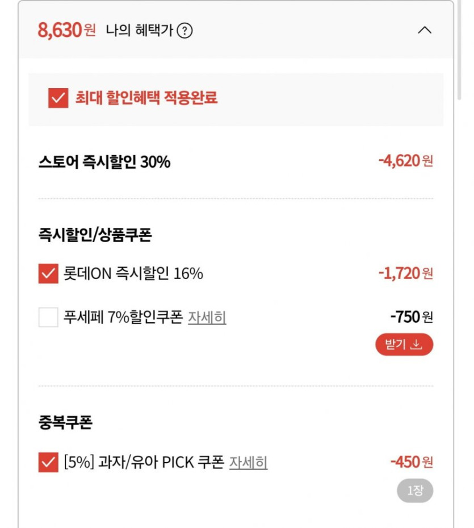
Task: Click the -450원 PICK coupon amount
Action: click(x=412, y=462)
